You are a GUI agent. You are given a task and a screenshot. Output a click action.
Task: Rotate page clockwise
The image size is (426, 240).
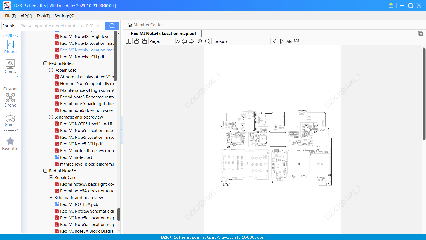pyautogui.click(x=144, y=41)
